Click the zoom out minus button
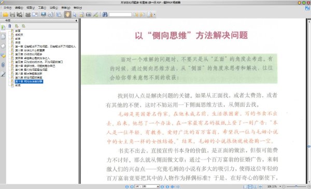Image resolution: width=311 pixels, height=189 pixels. [284, 186]
